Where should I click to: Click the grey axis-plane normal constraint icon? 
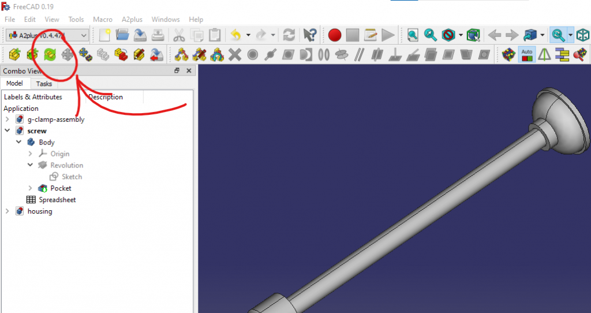click(395, 55)
